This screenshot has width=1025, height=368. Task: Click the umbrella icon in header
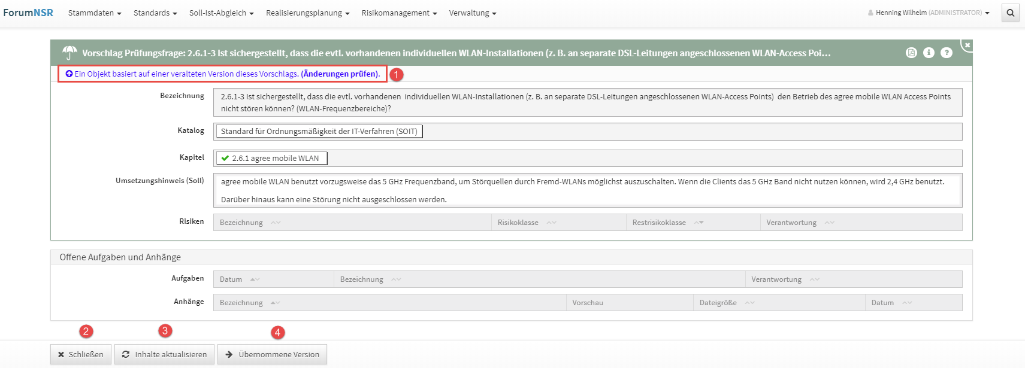pos(69,53)
